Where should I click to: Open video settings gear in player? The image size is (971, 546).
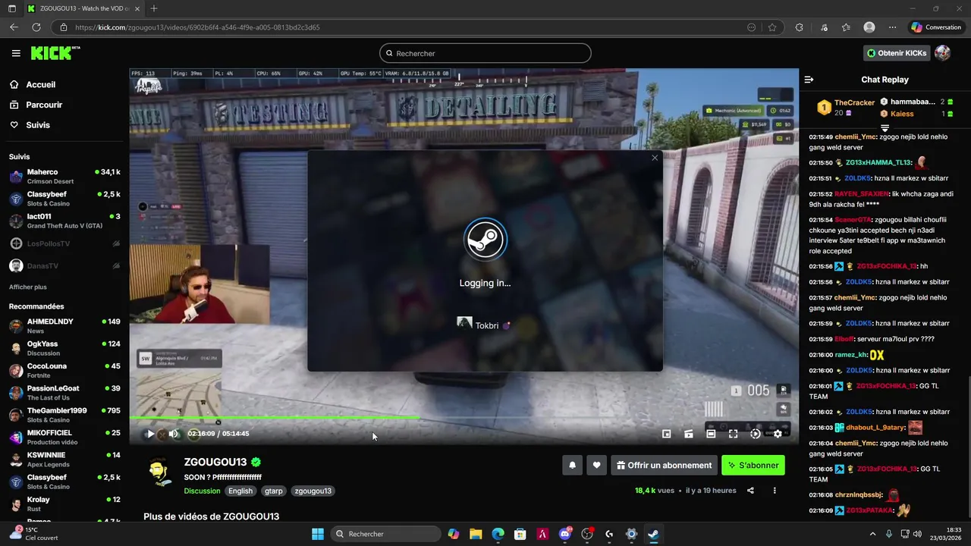point(778,434)
